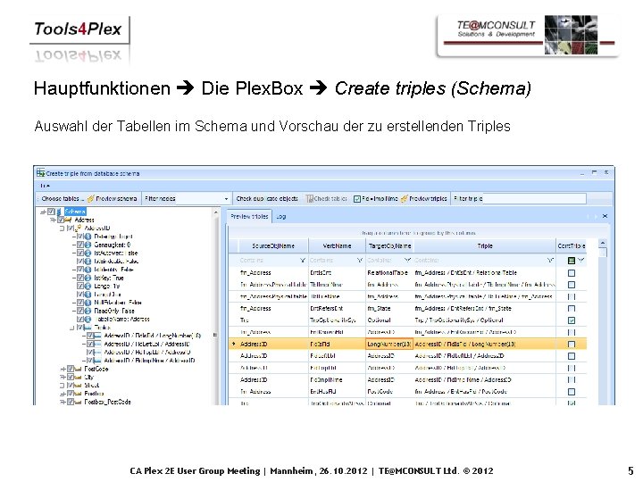Click the filter funnel icon under ContTriple column
This screenshot has width=643, height=482.
[x=581, y=261]
